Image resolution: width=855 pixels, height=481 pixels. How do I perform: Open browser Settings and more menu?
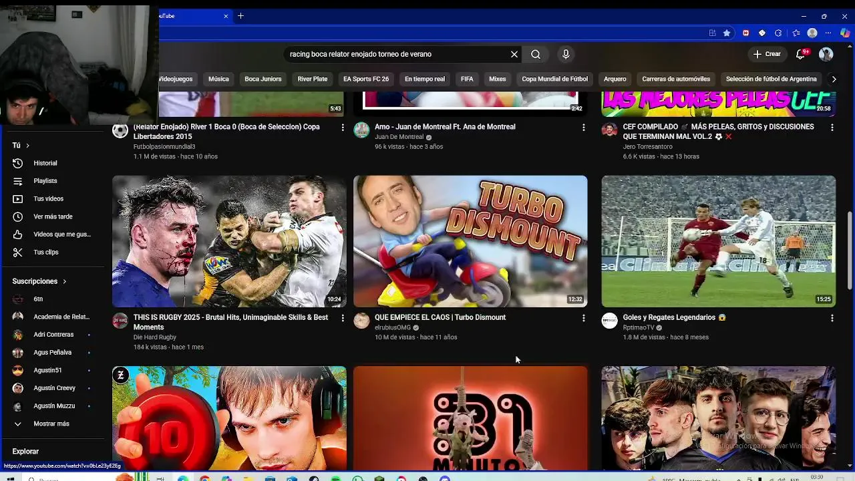click(829, 33)
